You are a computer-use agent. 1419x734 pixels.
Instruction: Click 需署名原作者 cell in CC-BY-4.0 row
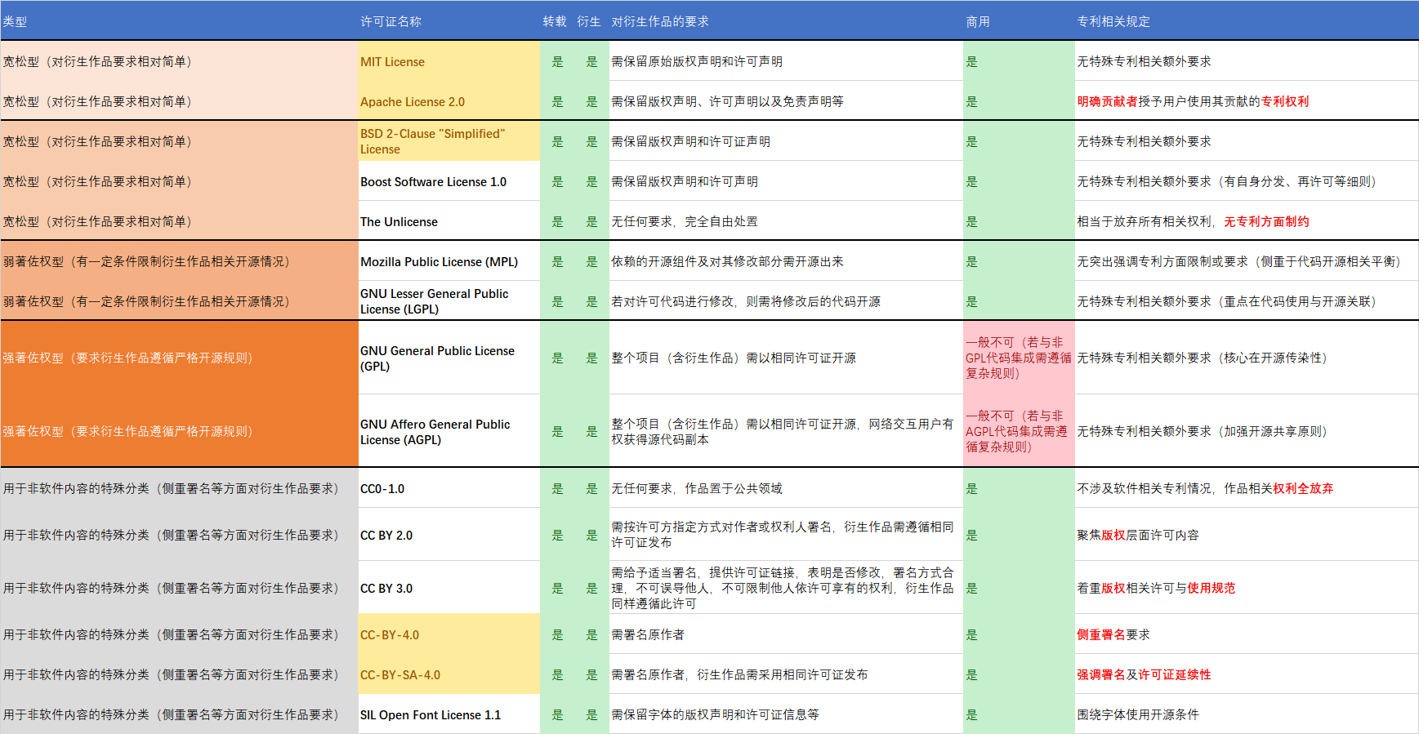coord(786,634)
